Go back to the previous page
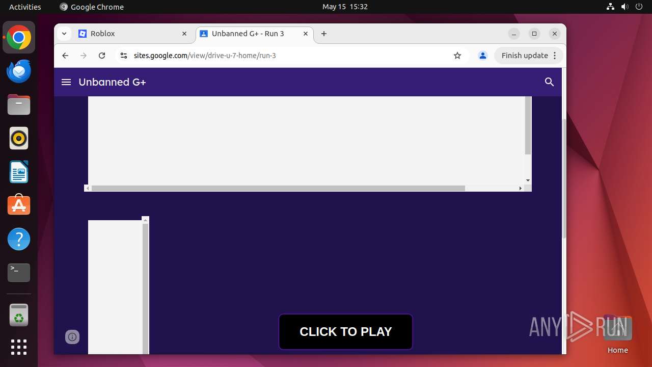Image resolution: width=652 pixels, height=367 pixels. coord(65,56)
